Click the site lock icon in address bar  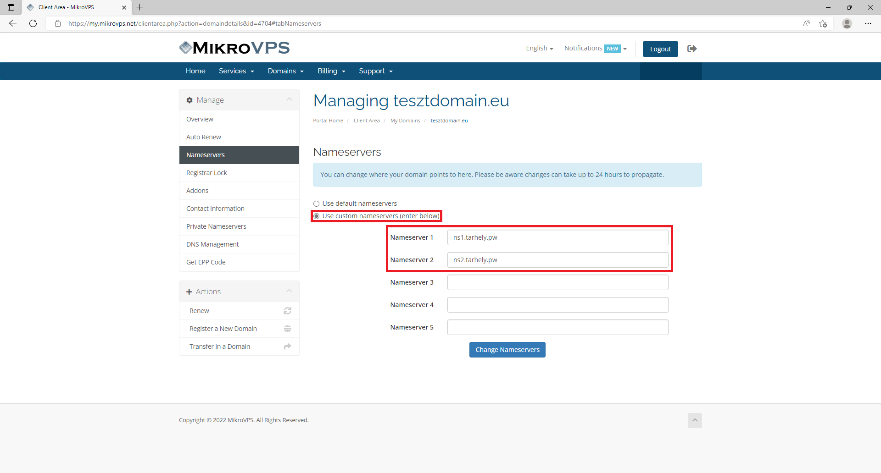click(x=58, y=23)
